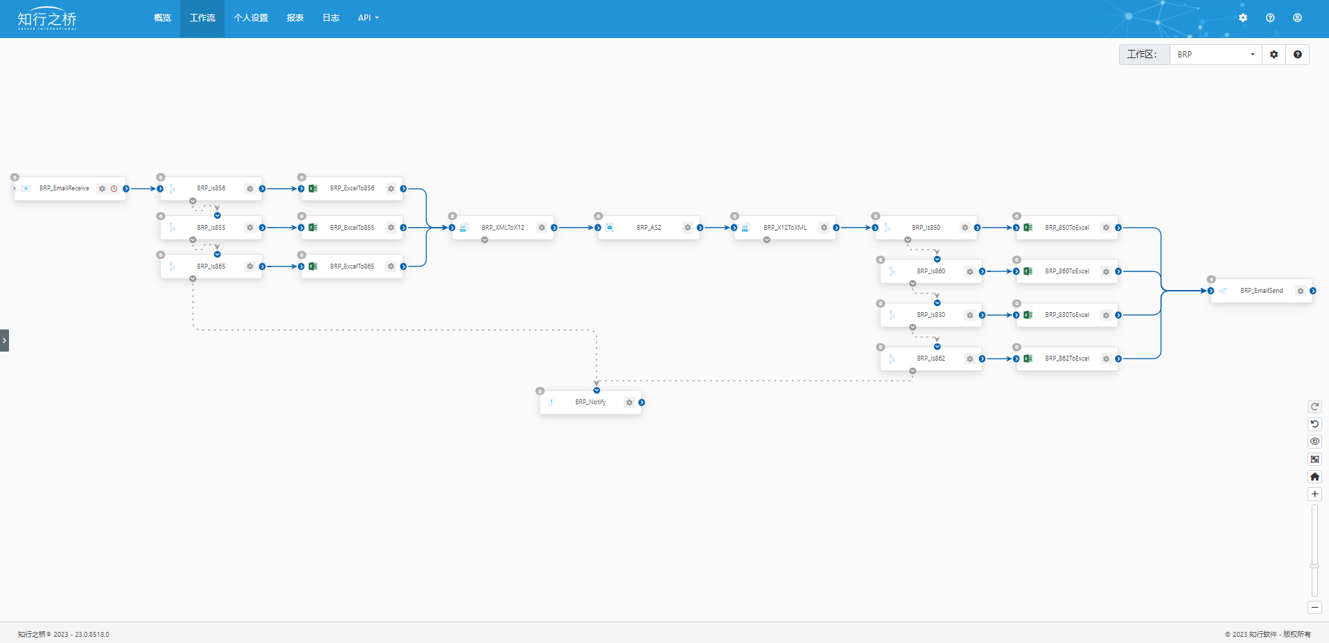Viewport: 1329px width, 643px height.
Task: Expand the collapsed left side panel
Action: coord(4,341)
